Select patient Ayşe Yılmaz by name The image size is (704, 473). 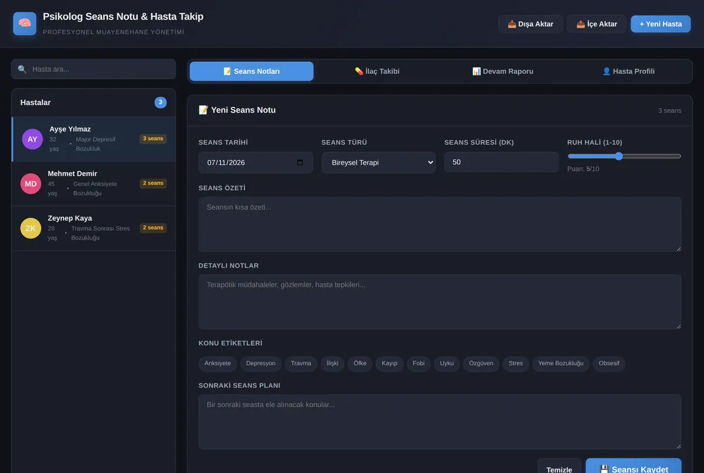coord(70,129)
